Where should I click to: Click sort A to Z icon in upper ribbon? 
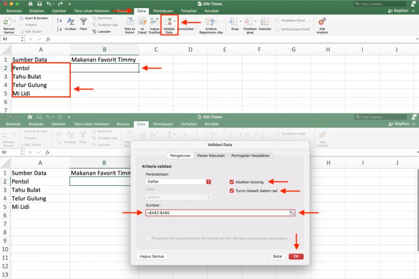tap(59, 20)
